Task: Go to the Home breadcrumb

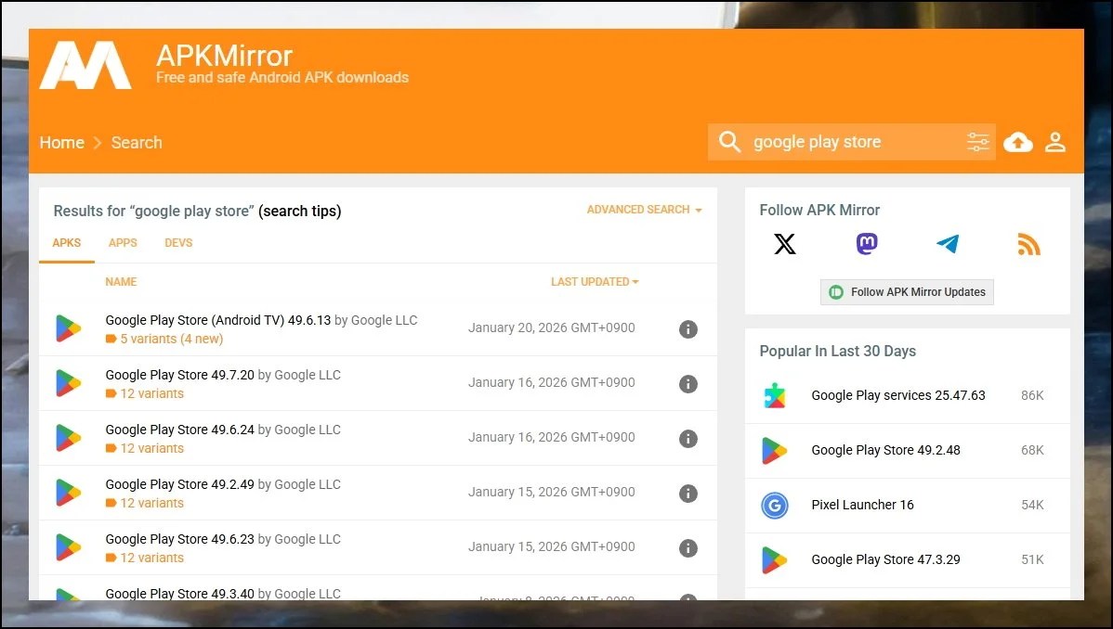Action: pyautogui.click(x=61, y=143)
